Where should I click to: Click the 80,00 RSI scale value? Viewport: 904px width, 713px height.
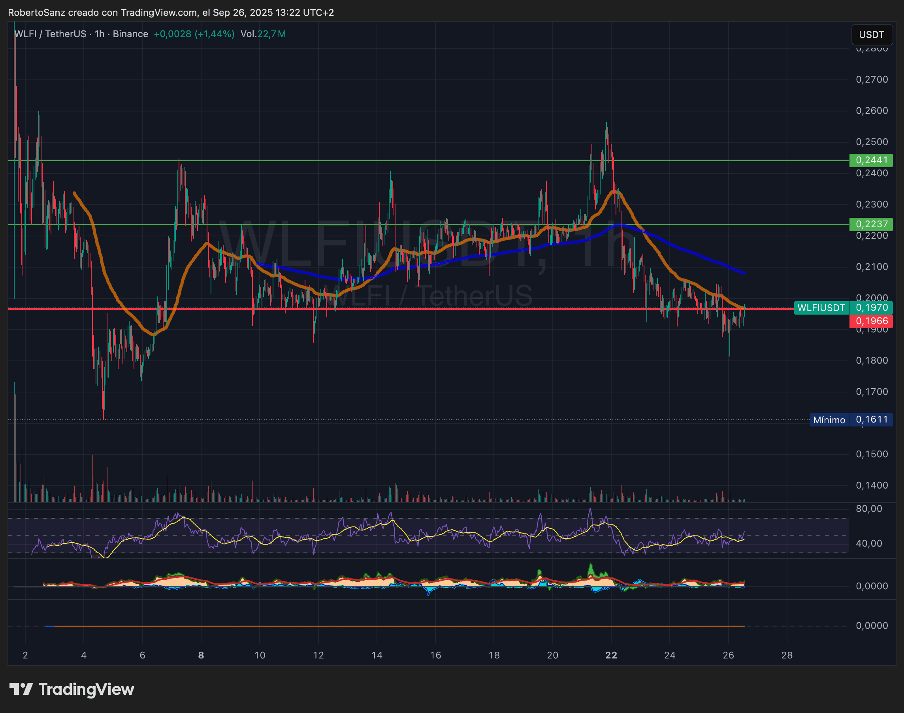tap(869, 508)
